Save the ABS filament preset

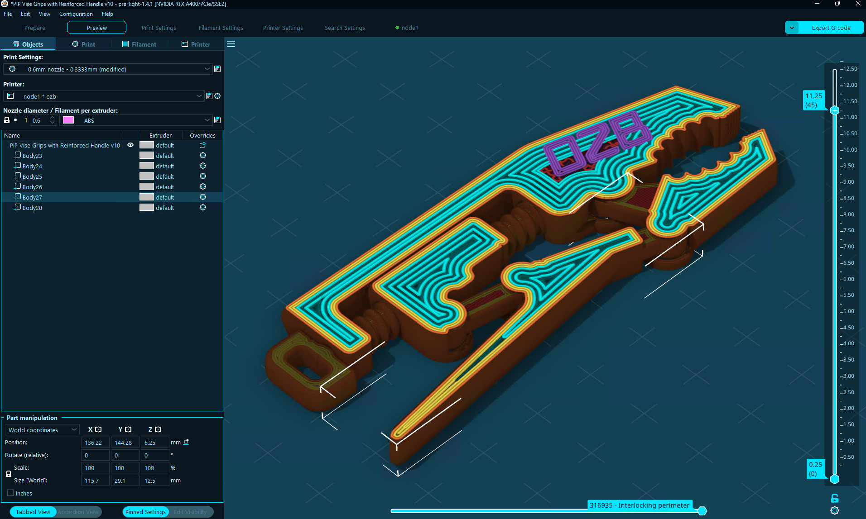217,120
